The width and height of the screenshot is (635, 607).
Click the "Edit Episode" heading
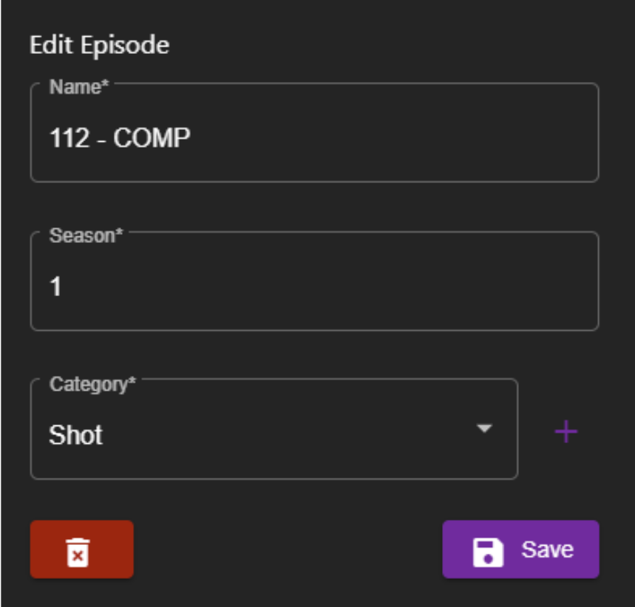[x=99, y=45]
